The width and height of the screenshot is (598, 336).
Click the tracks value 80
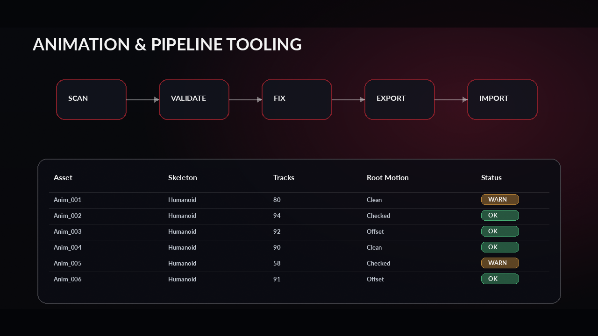(x=277, y=200)
